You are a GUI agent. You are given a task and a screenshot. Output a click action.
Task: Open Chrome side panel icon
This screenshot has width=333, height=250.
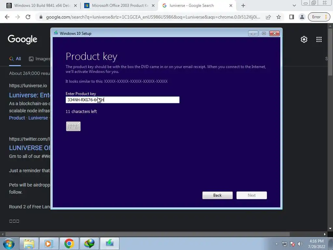click(x=292, y=17)
